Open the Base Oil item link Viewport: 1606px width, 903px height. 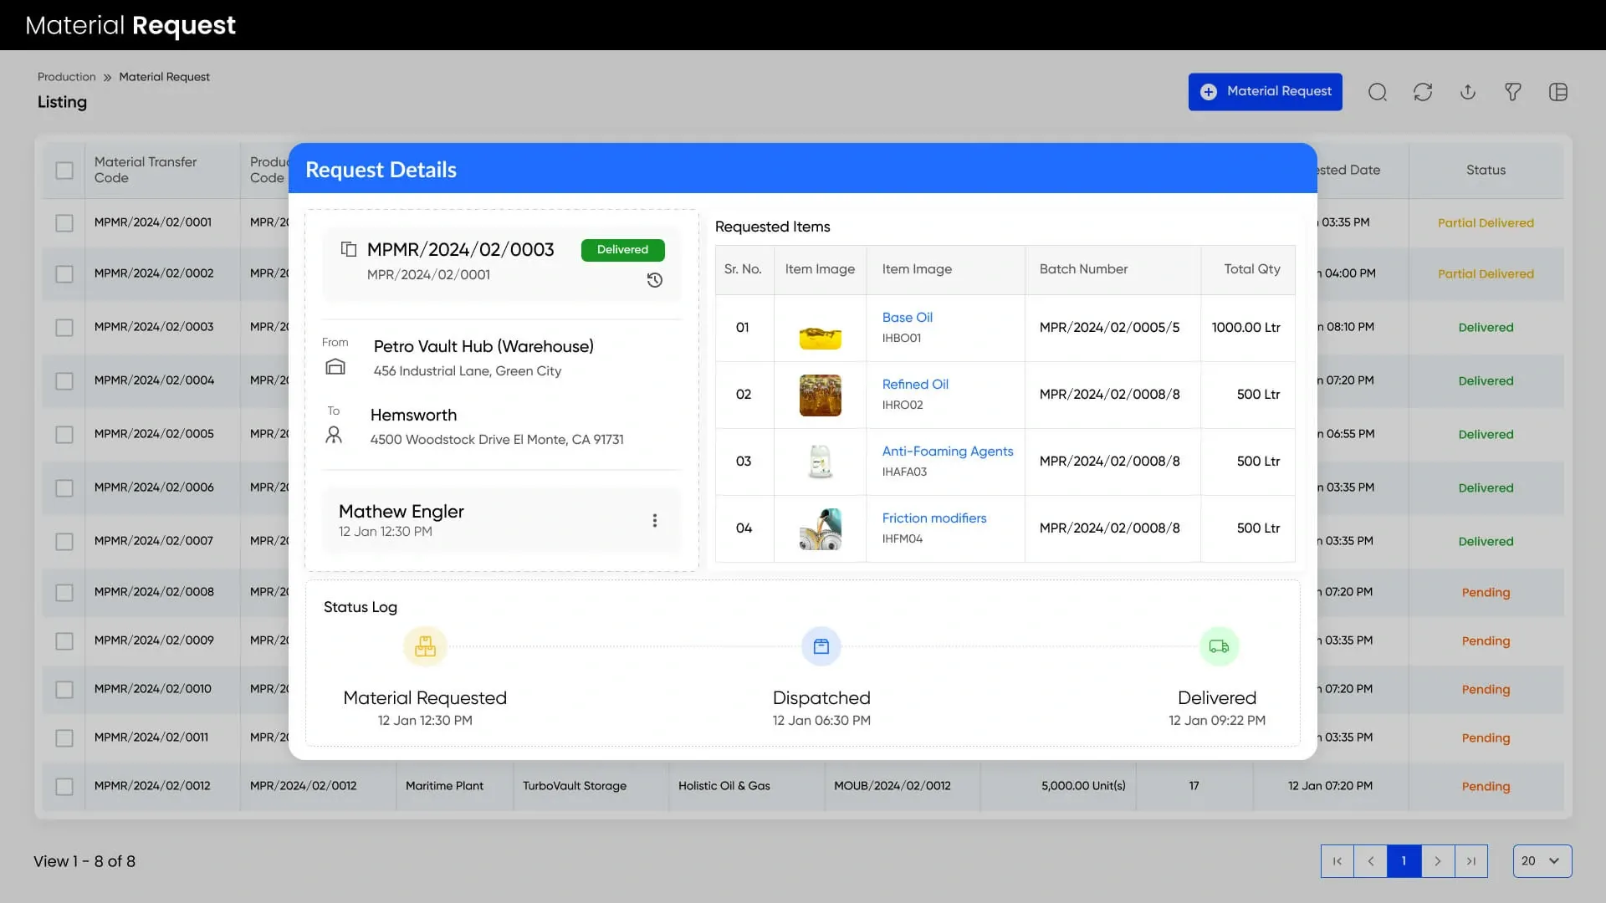[907, 318]
